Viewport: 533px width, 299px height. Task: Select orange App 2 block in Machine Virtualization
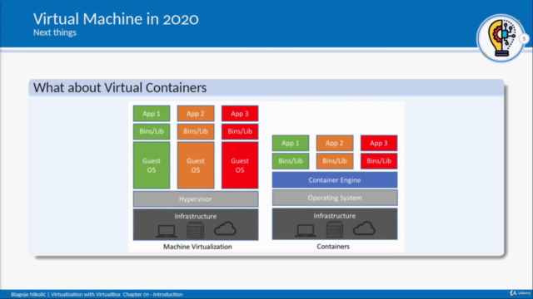(196, 114)
